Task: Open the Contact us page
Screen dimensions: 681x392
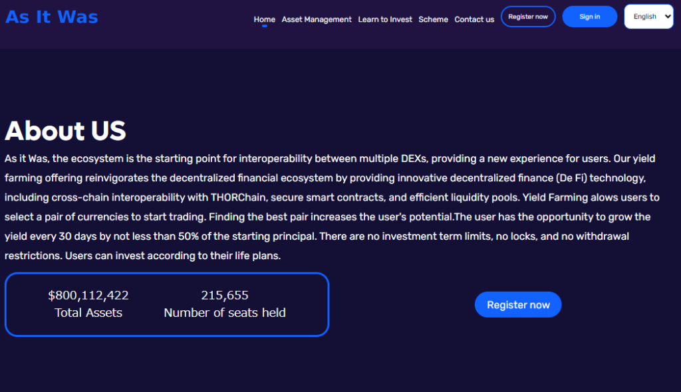Action: click(x=474, y=19)
